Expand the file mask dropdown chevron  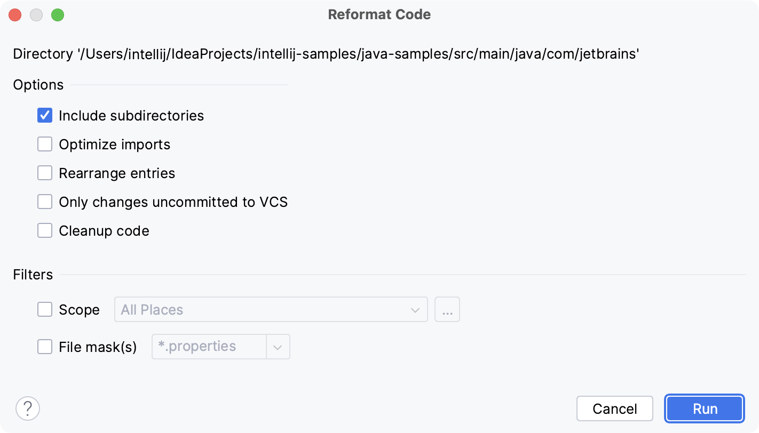278,347
